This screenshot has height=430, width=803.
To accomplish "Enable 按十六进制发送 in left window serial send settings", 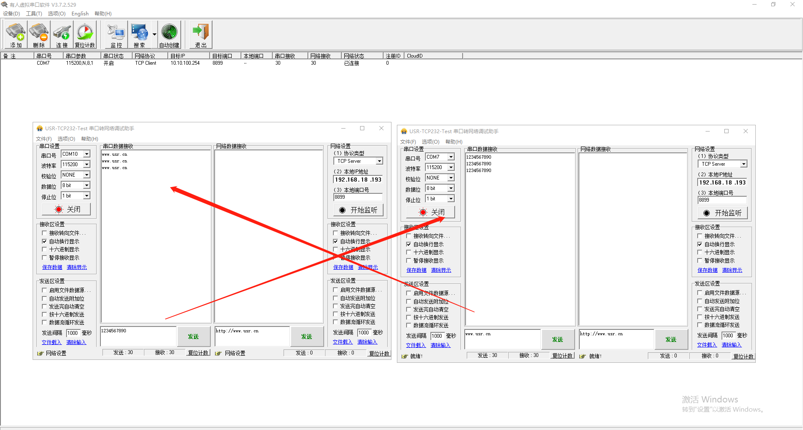I will (44, 314).
